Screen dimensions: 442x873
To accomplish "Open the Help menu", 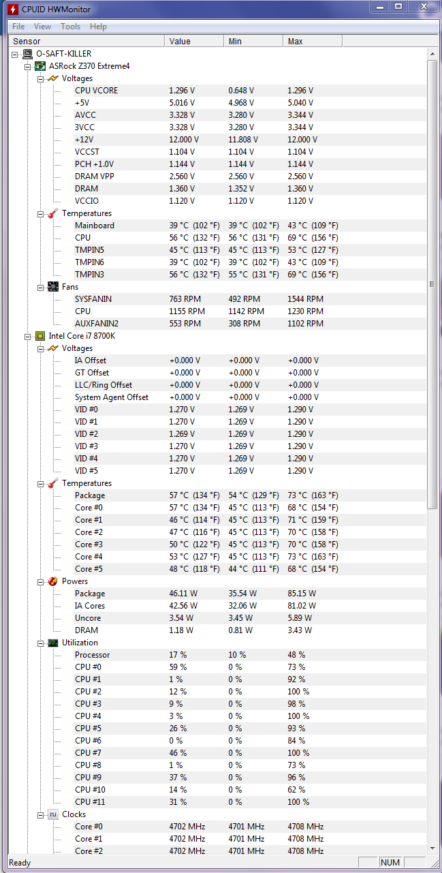I will (98, 27).
